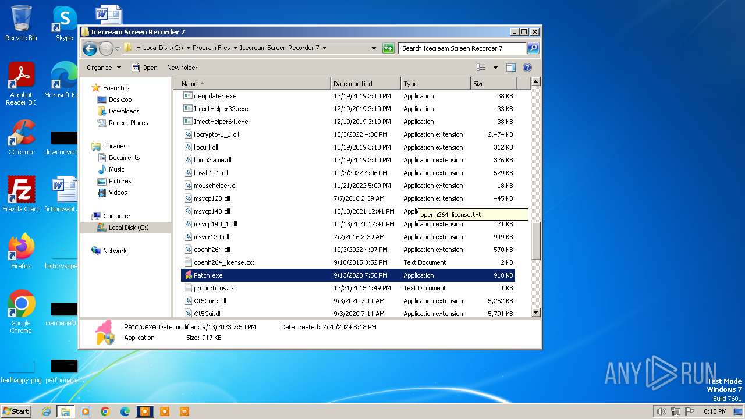The height and width of the screenshot is (419, 745).
Task: Open Recent Places in the navigation pane
Action: click(x=128, y=123)
